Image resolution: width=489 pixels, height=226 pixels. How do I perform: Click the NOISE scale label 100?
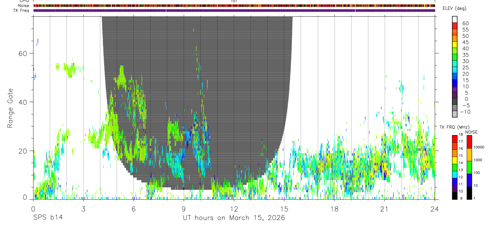click(477, 173)
